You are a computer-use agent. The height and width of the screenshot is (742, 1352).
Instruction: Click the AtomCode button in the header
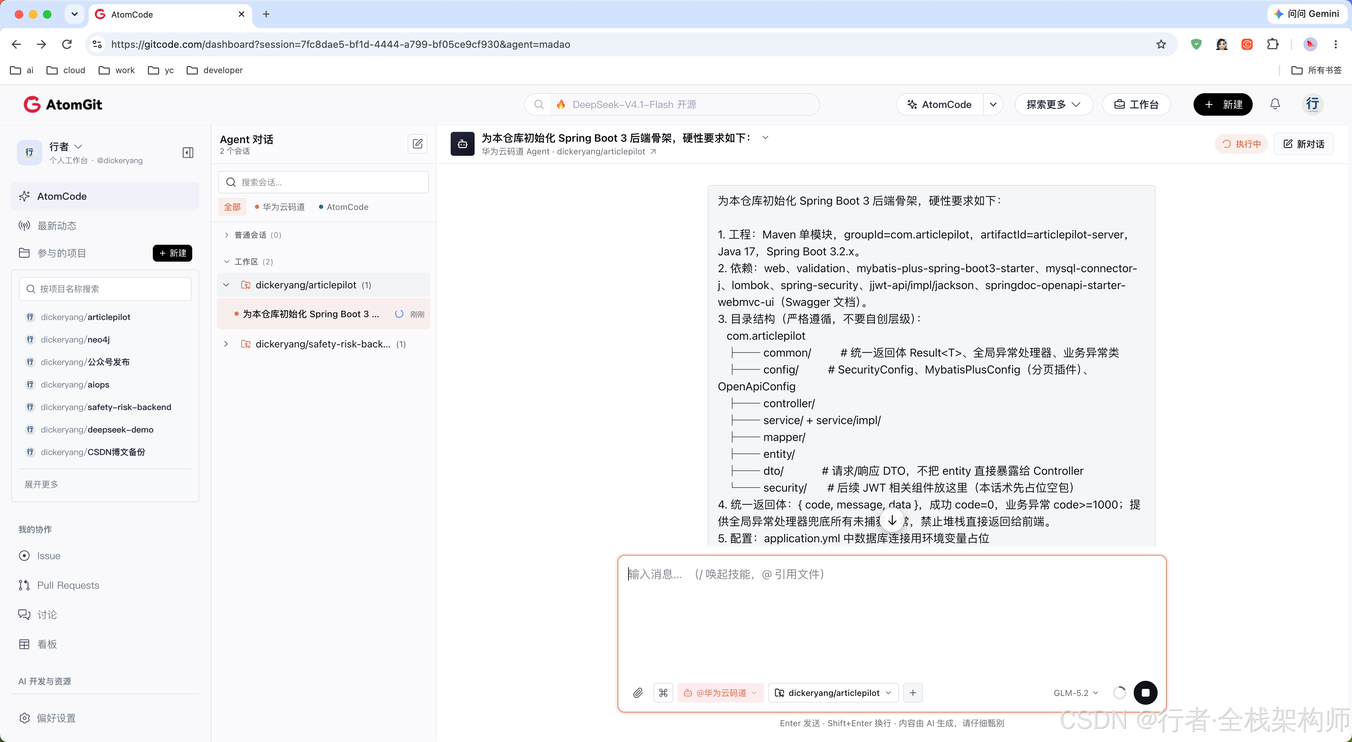(939, 104)
